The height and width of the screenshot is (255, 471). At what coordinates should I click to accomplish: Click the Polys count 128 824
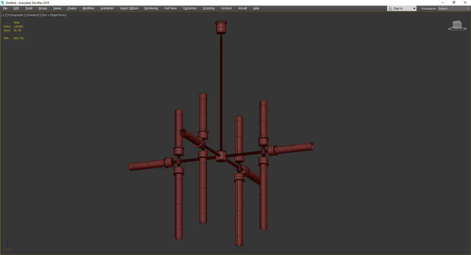pos(18,26)
